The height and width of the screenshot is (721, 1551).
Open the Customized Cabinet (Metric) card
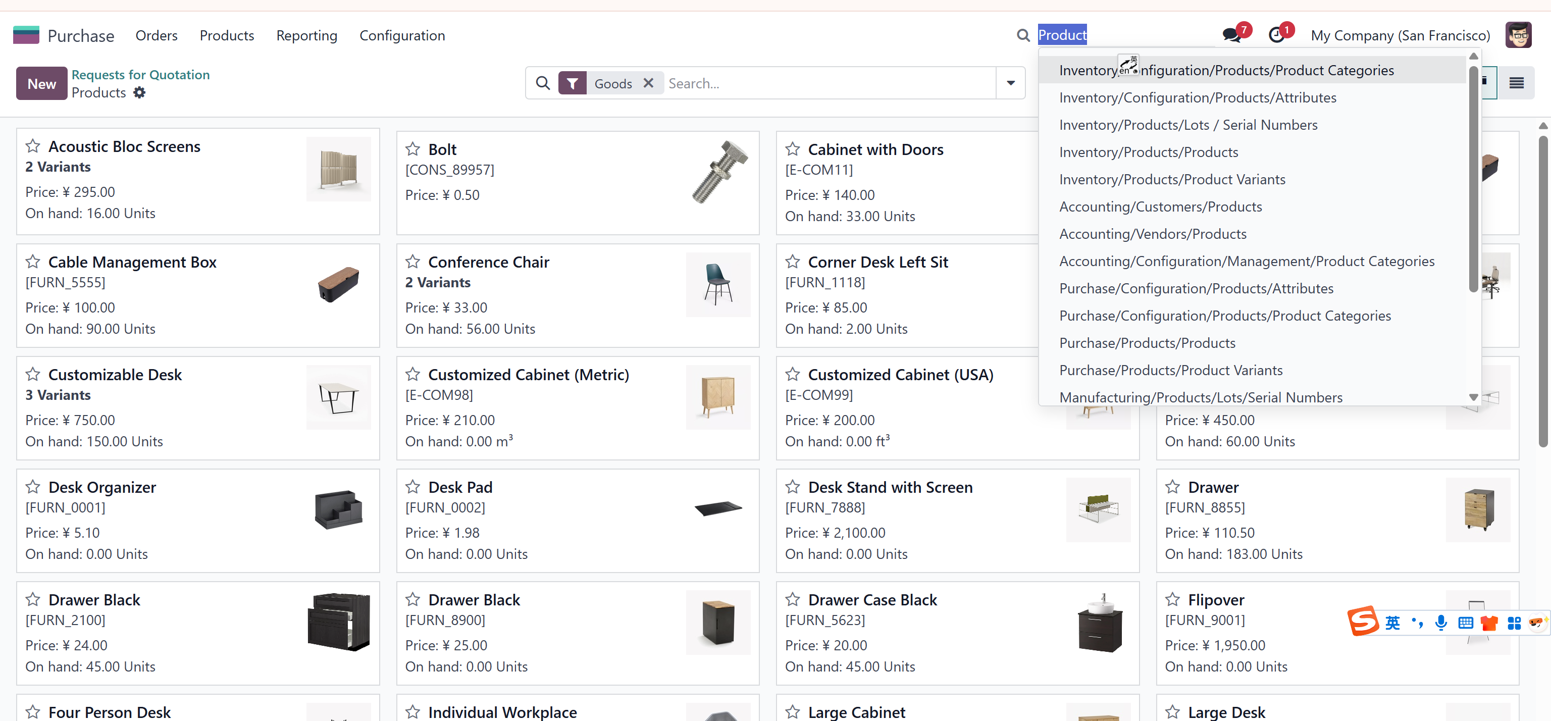click(578, 408)
